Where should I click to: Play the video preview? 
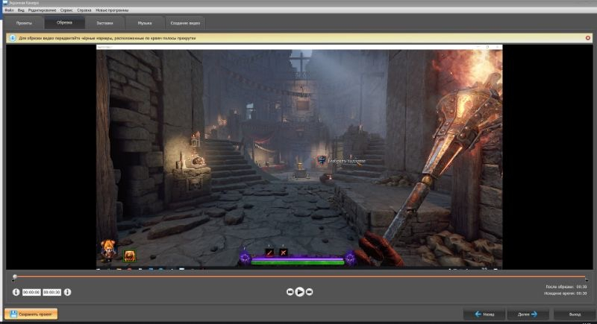(x=300, y=292)
